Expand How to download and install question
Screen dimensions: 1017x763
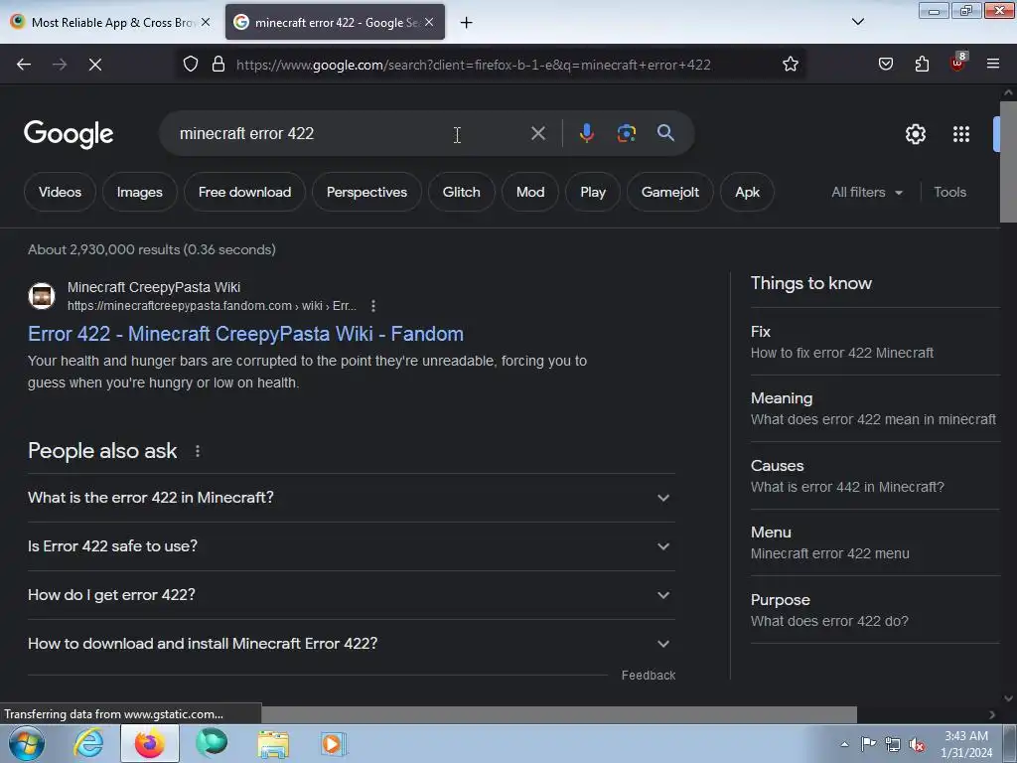click(351, 644)
